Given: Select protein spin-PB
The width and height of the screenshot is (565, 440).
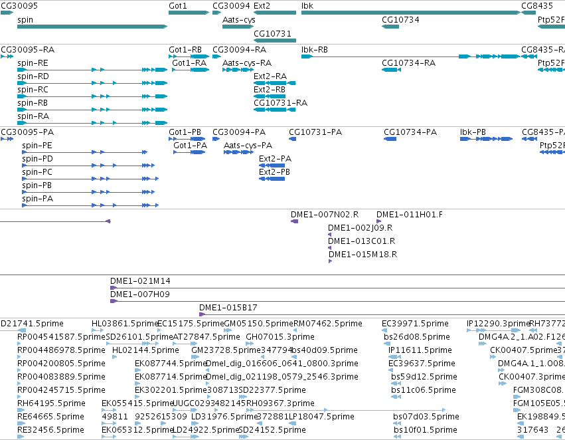Looking at the screenshot, I should click(x=88, y=192).
